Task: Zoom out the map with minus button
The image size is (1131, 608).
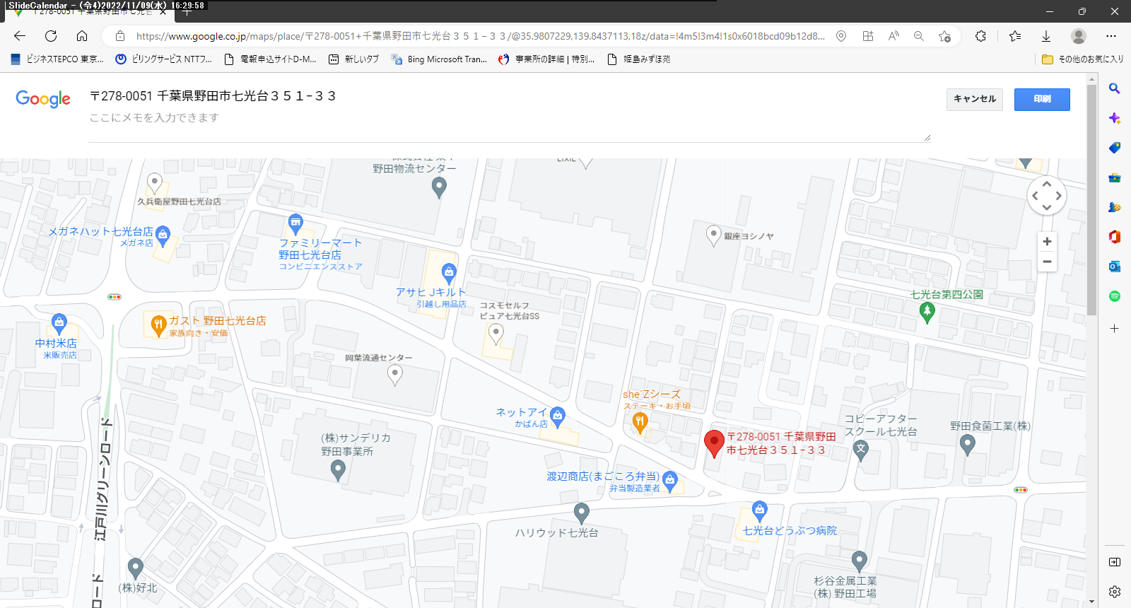Action: pyautogui.click(x=1047, y=262)
